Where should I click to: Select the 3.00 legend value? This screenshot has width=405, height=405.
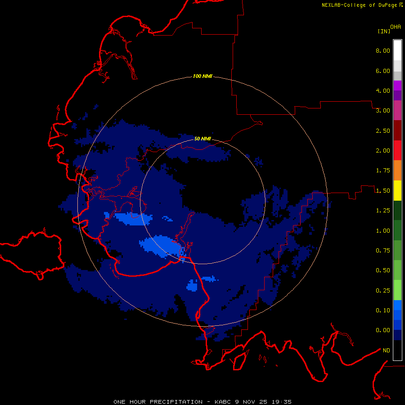[x=383, y=111]
